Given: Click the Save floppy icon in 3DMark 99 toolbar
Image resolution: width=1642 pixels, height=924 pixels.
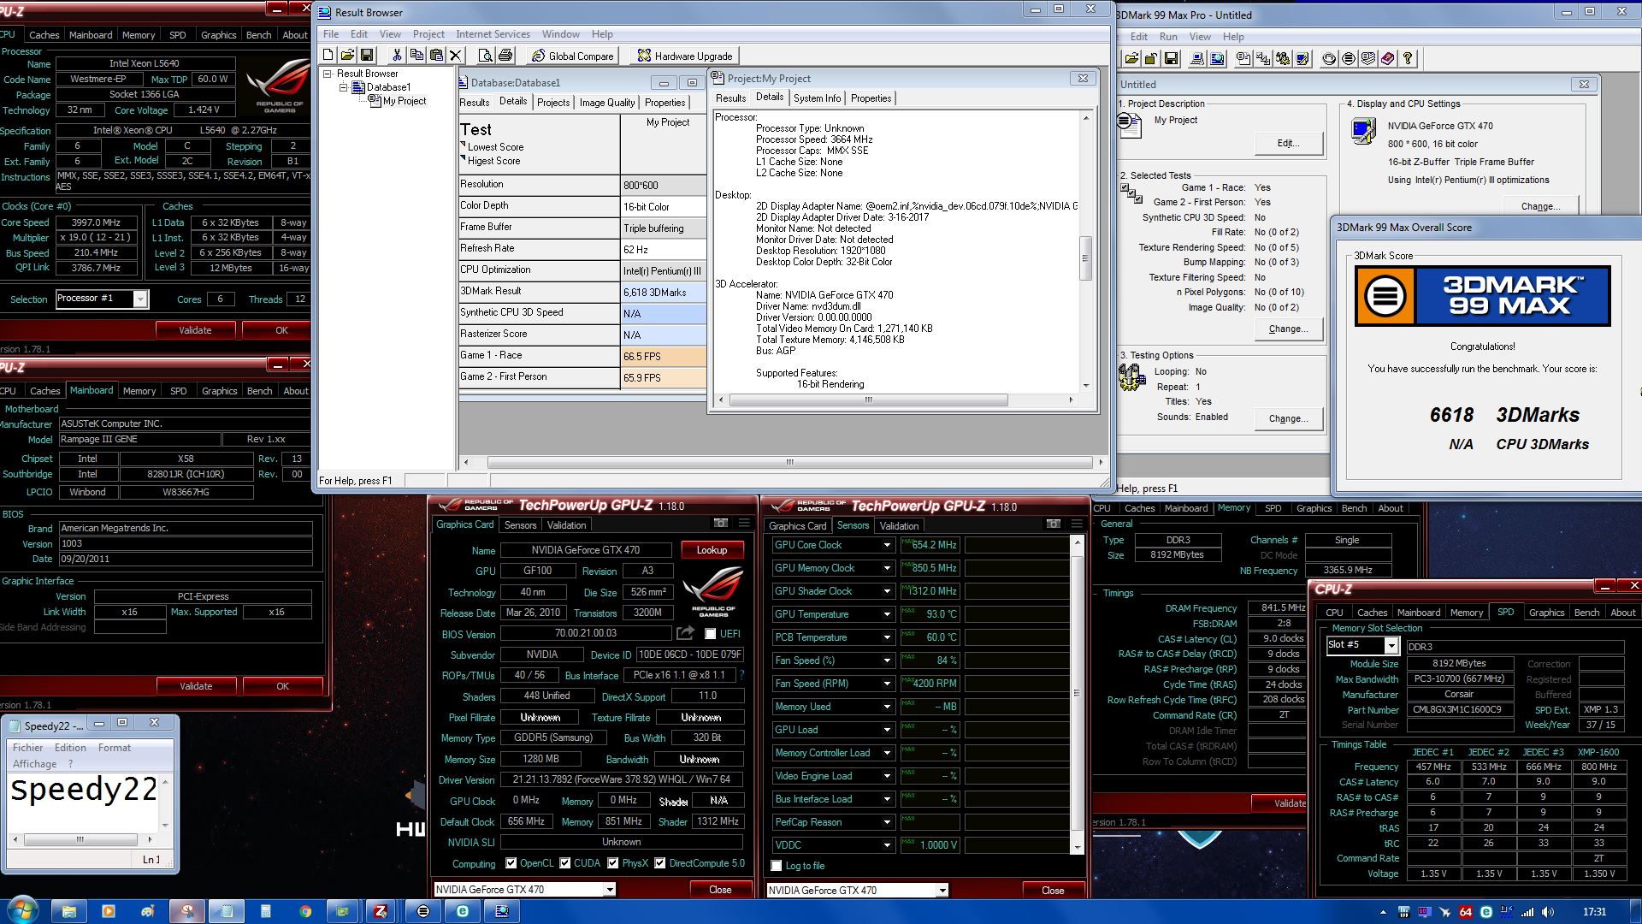Looking at the screenshot, I should pos(1171,59).
